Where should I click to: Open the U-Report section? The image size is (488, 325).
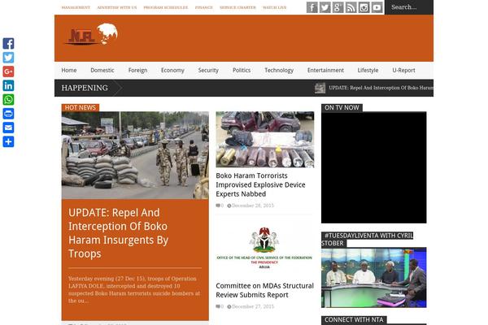pos(403,71)
